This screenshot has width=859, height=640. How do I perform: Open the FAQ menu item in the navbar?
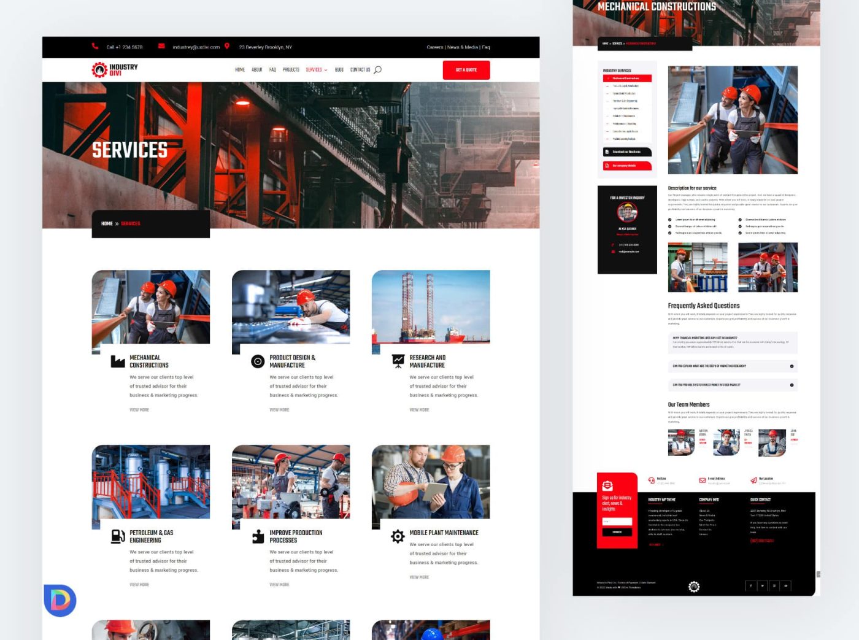(272, 70)
